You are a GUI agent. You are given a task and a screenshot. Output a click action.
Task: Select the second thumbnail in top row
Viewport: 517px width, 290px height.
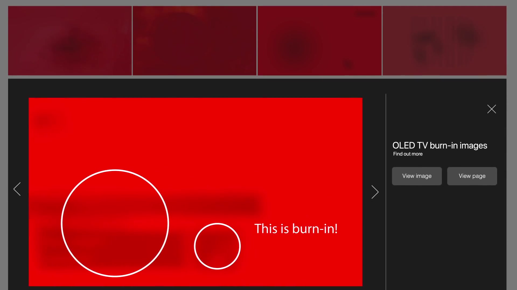click(194, 41)
